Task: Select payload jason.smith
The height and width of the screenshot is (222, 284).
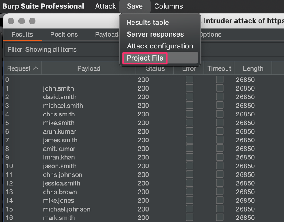Action: pos(60,166)
